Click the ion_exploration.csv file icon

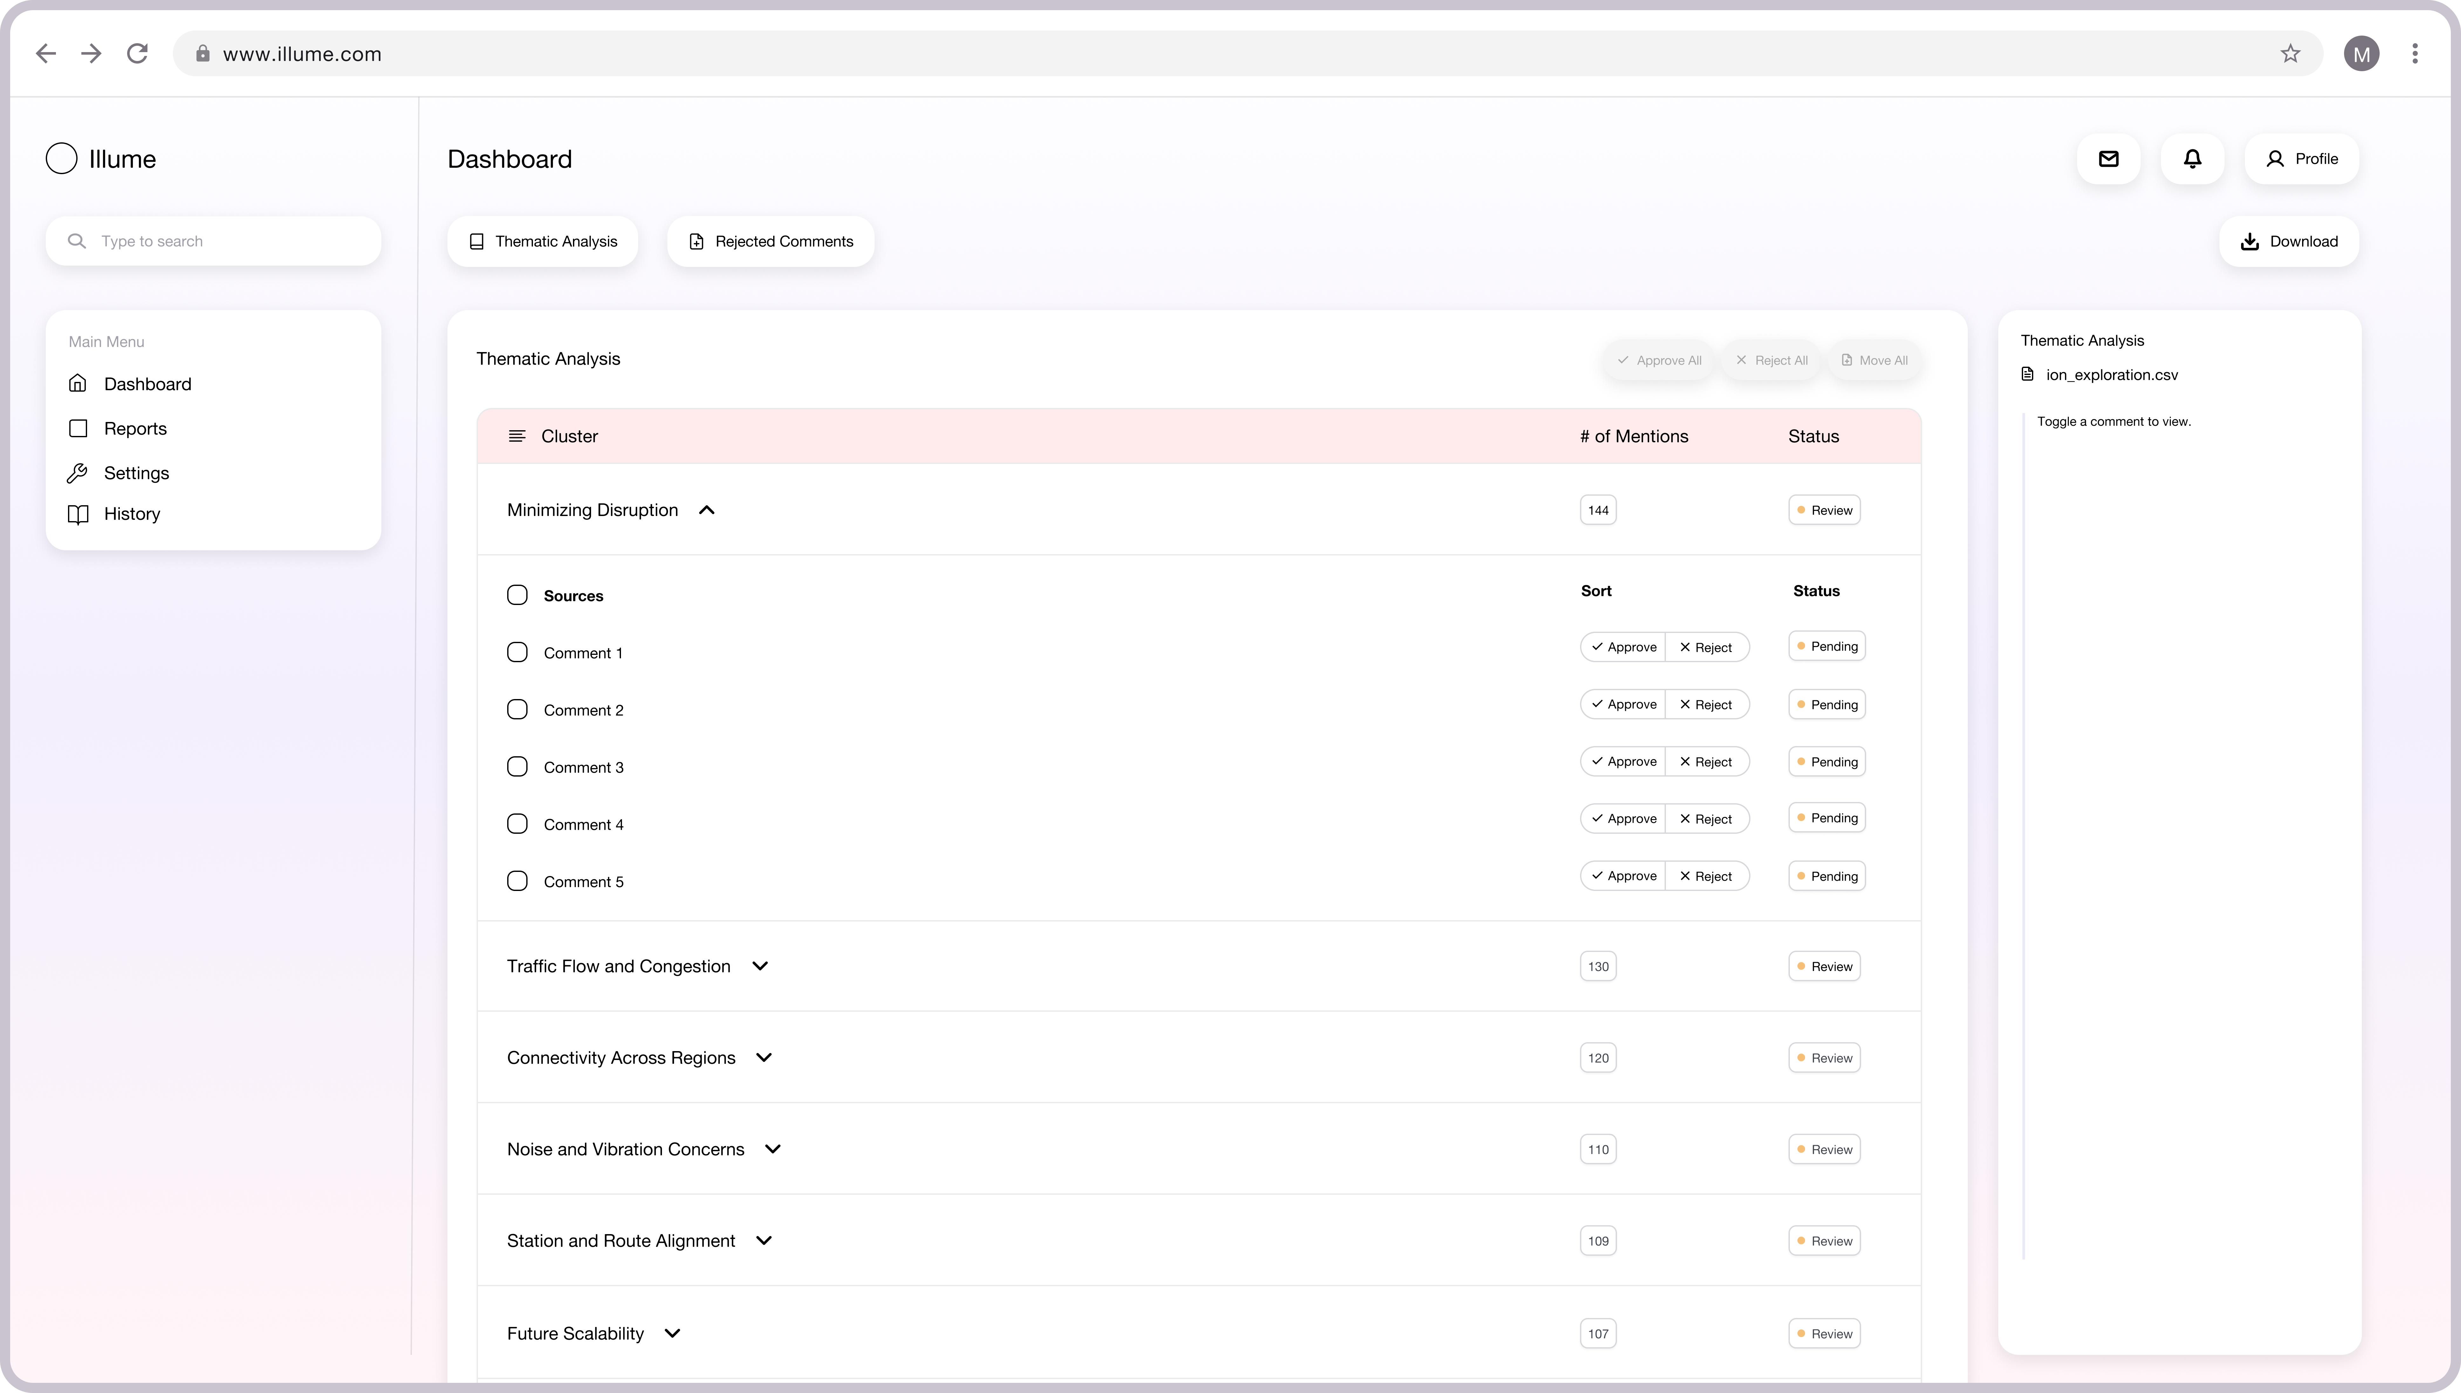(x=2028, y=374)
